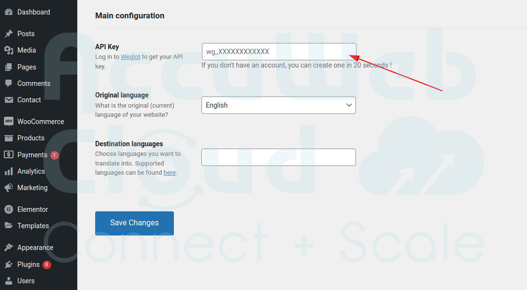Image resolution: width=527 pixels, height=290 pixels.
Task: Open Media via its camera icon
Action: [x=9, y=50]
